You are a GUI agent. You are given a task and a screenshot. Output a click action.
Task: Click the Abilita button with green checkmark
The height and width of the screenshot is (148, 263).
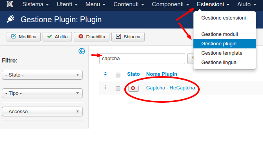pos(57,37)
